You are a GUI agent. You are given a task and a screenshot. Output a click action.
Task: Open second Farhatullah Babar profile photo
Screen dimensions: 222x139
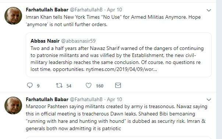point(13,106)
